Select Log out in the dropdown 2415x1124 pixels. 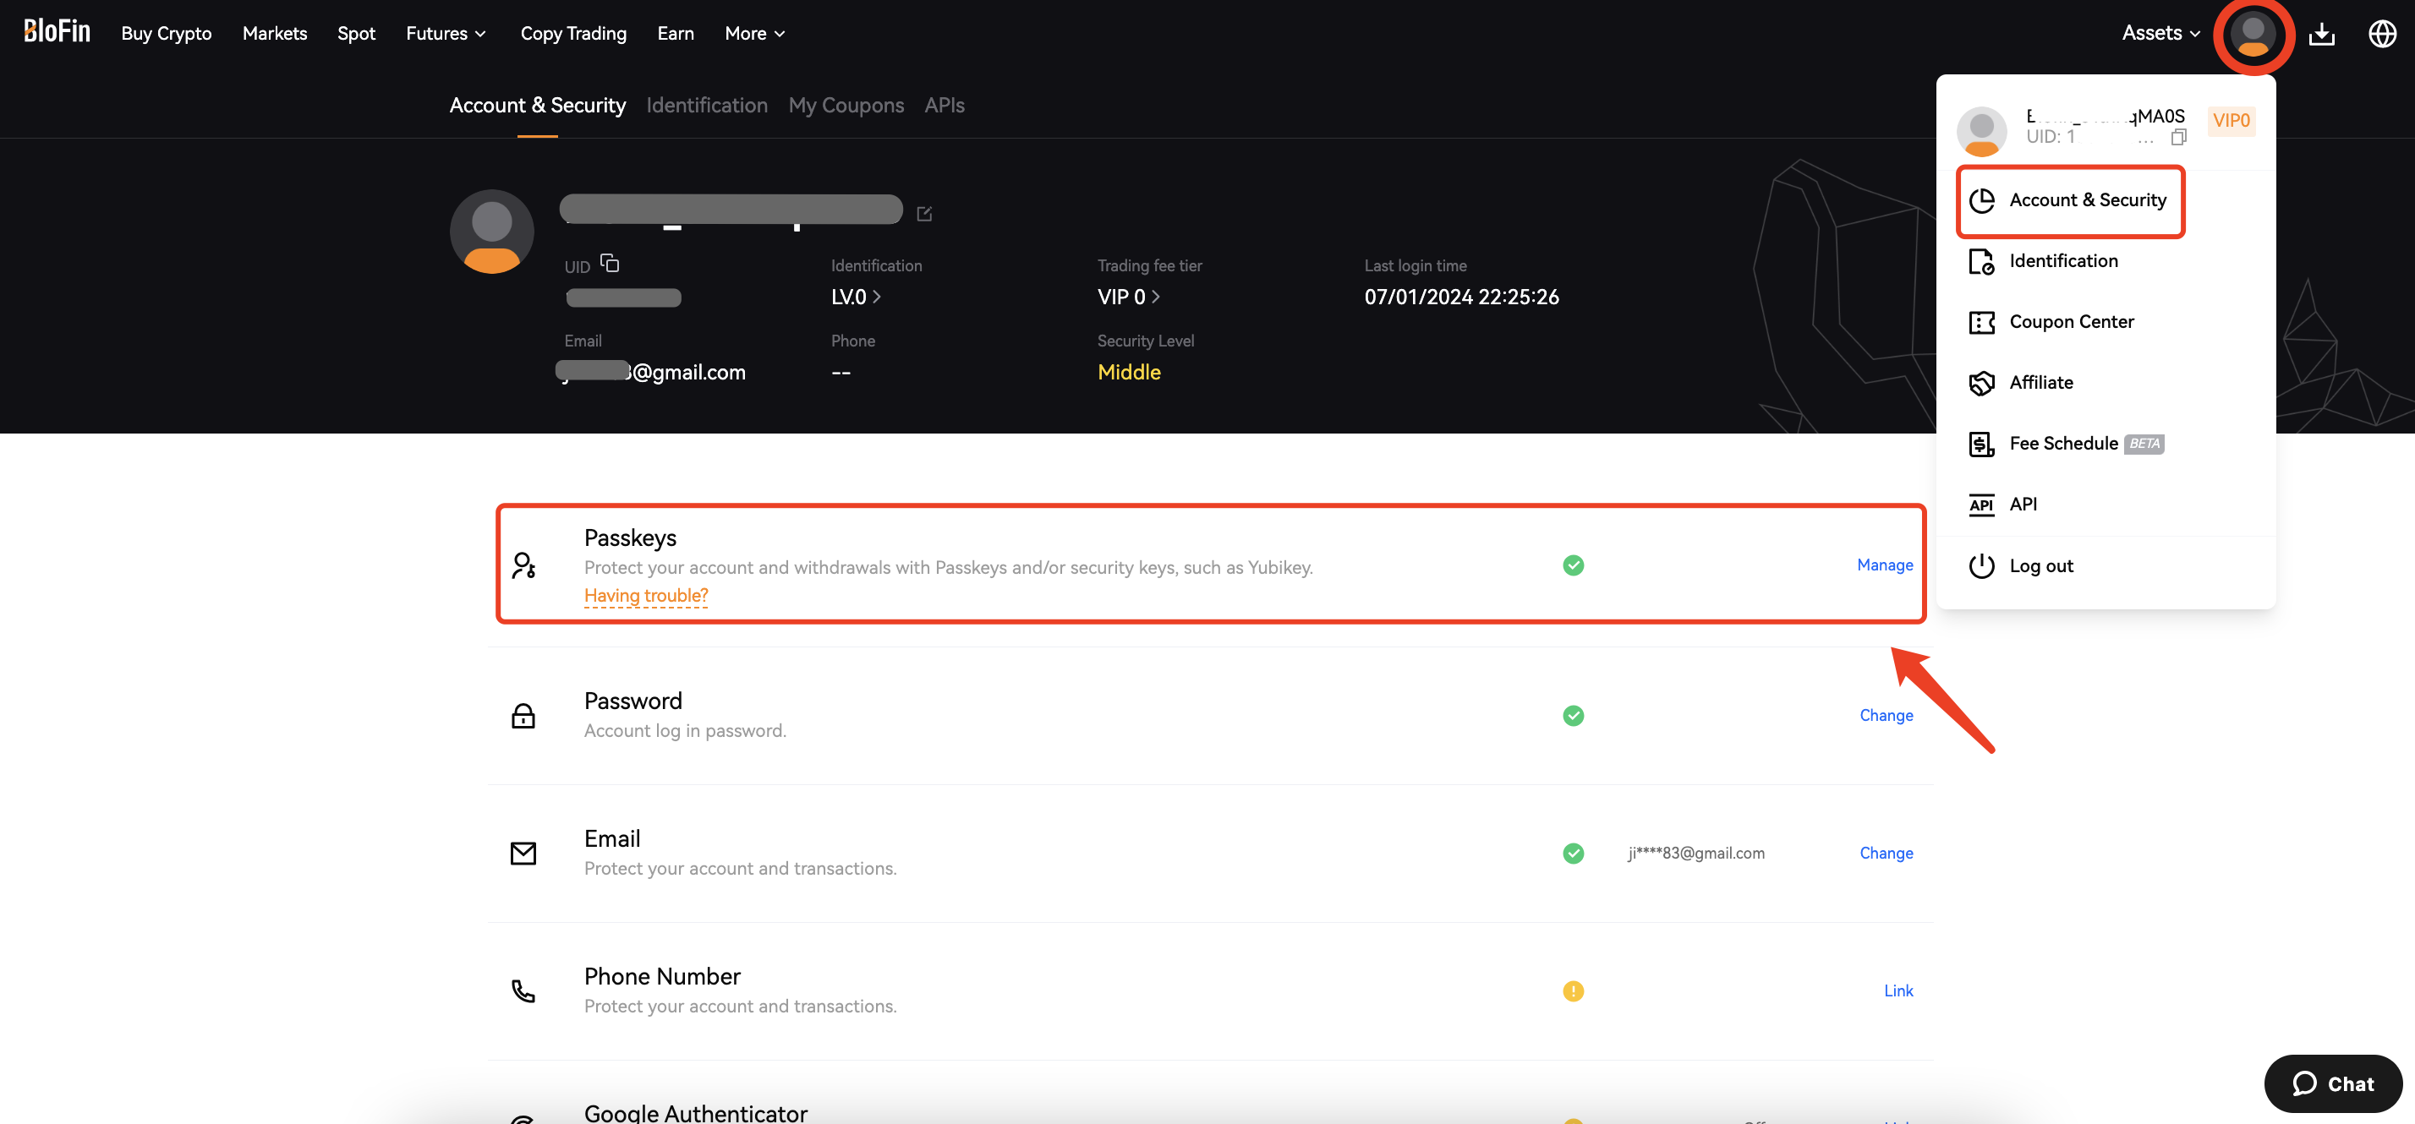tap(2020, 567)
